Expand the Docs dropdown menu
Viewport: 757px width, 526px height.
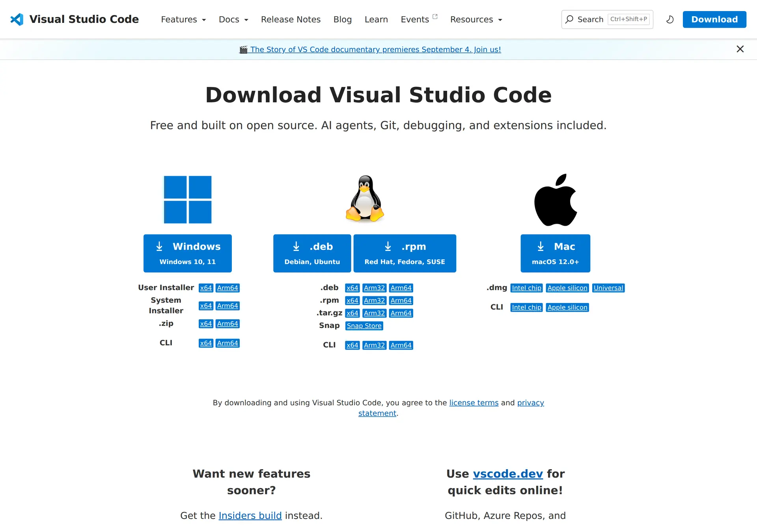click(x=233, y=19)
